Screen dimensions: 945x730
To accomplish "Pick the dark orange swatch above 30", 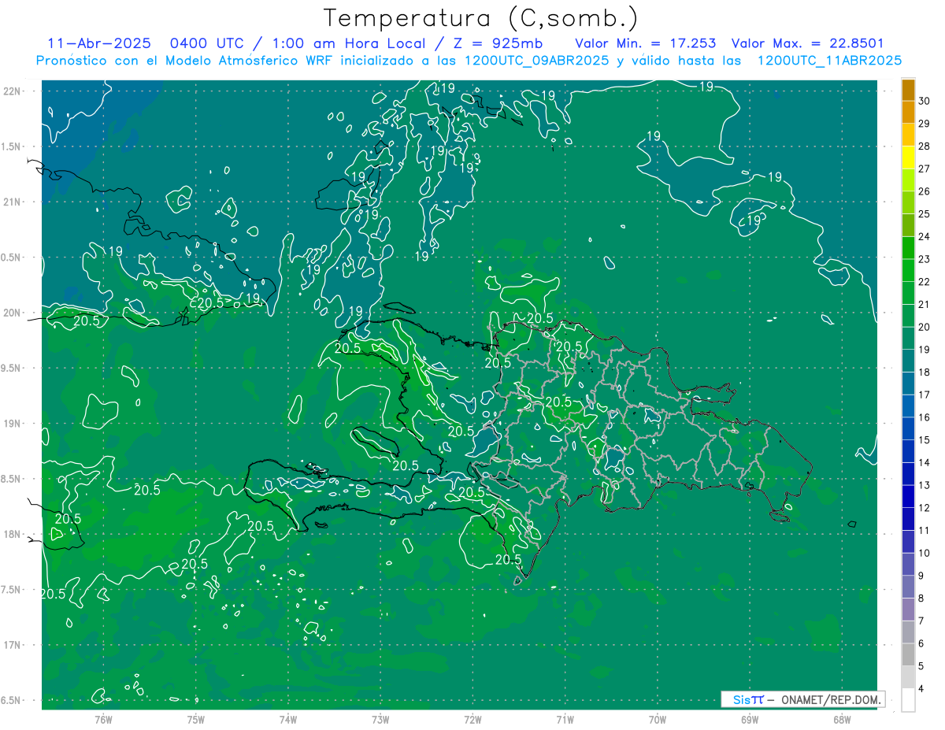I will pos(908,90).
